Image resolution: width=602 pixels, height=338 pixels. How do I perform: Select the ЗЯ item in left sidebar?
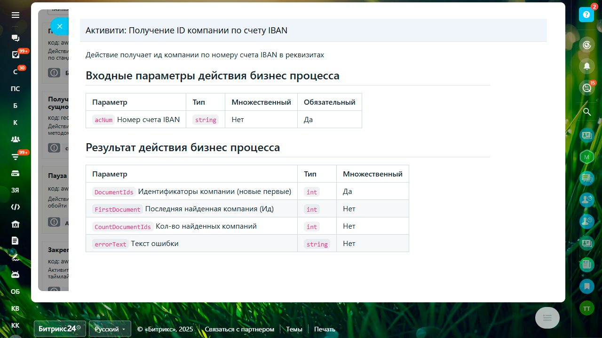pyautogui.click(x=16, y=190)
